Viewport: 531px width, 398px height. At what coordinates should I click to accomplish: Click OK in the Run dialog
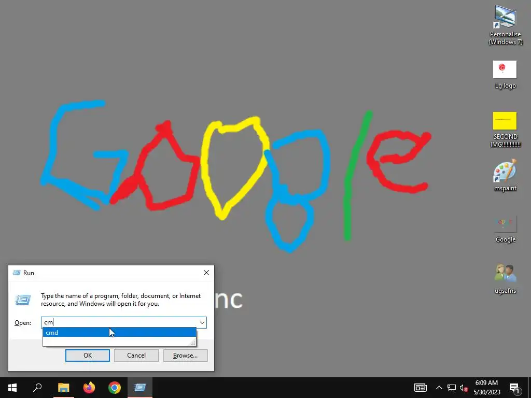87,356
